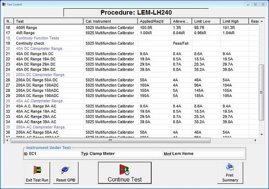
Task: Click the vertical scrollbar thumb
Action: [x=262, y=93]
